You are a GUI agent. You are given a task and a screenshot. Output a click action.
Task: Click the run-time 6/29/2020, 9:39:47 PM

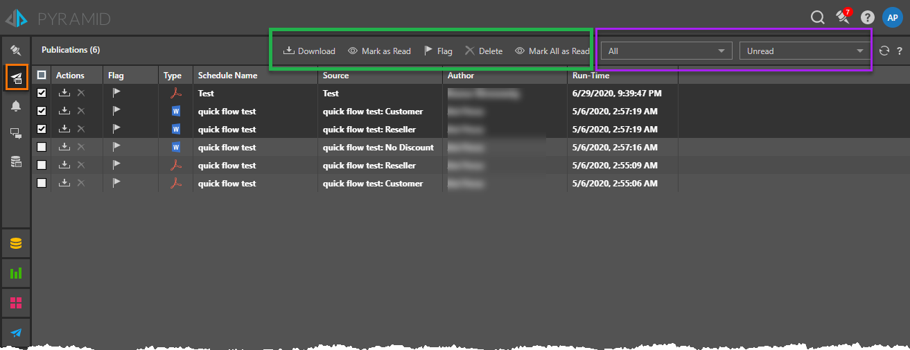tap(616, 93)
